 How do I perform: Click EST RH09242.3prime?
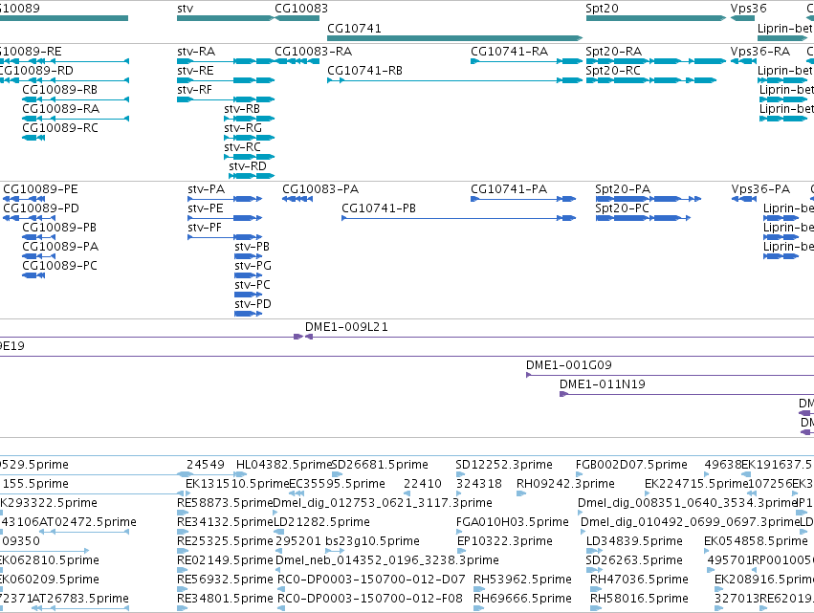coord(565,484)
